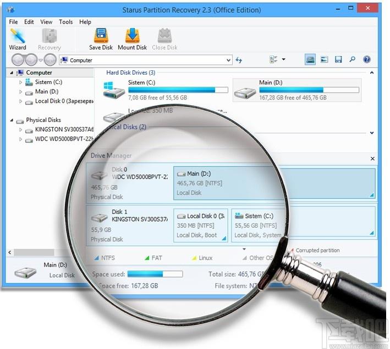Select Main (D:) partition in Drive Manager

pos(274,183)
